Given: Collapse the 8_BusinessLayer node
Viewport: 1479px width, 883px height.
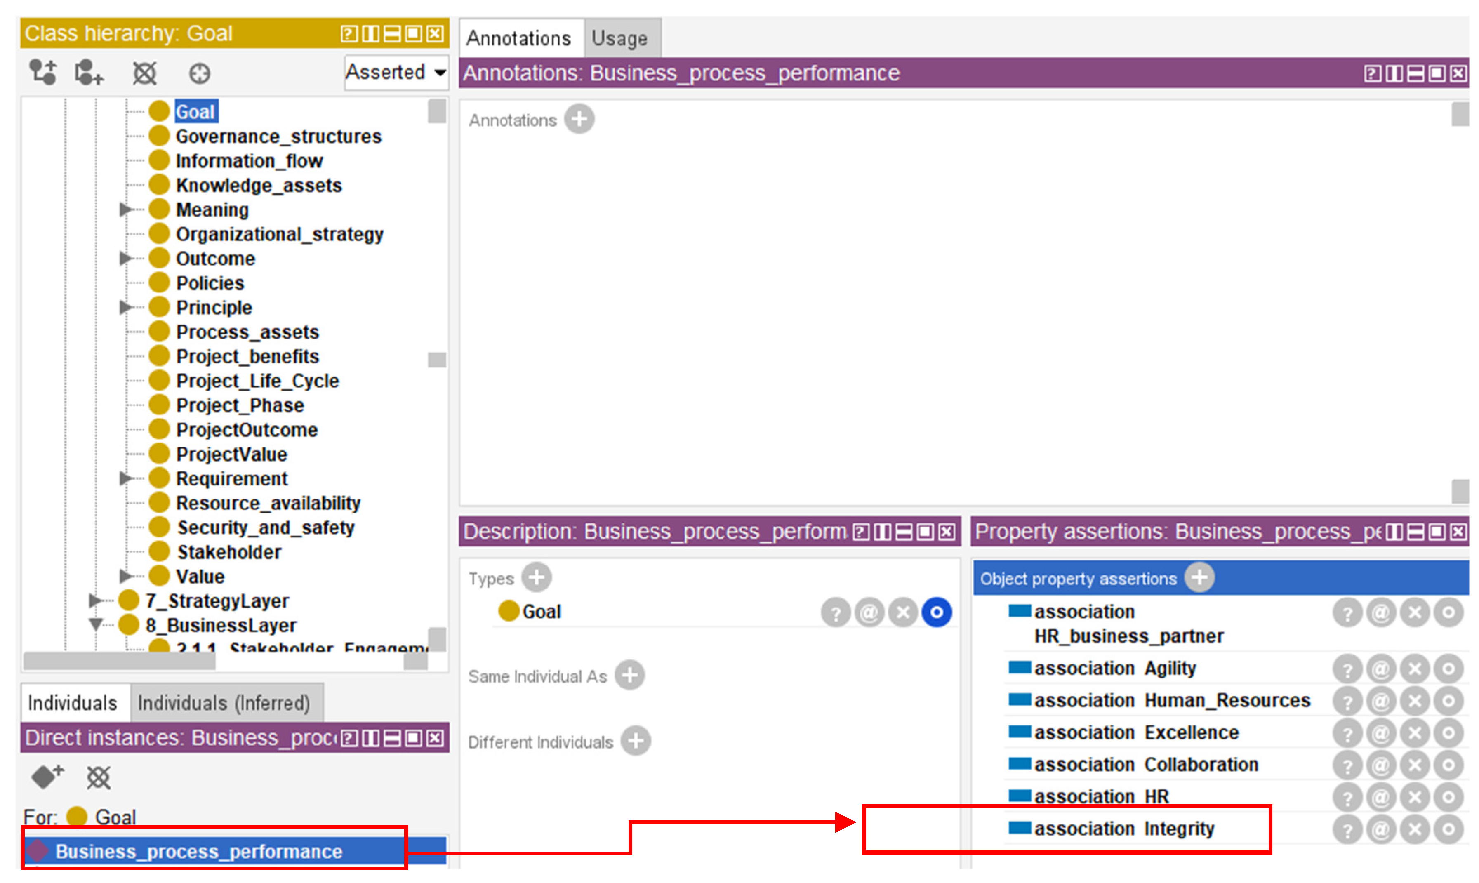Looking at the screenshot, I should click(x=94, y=625).
